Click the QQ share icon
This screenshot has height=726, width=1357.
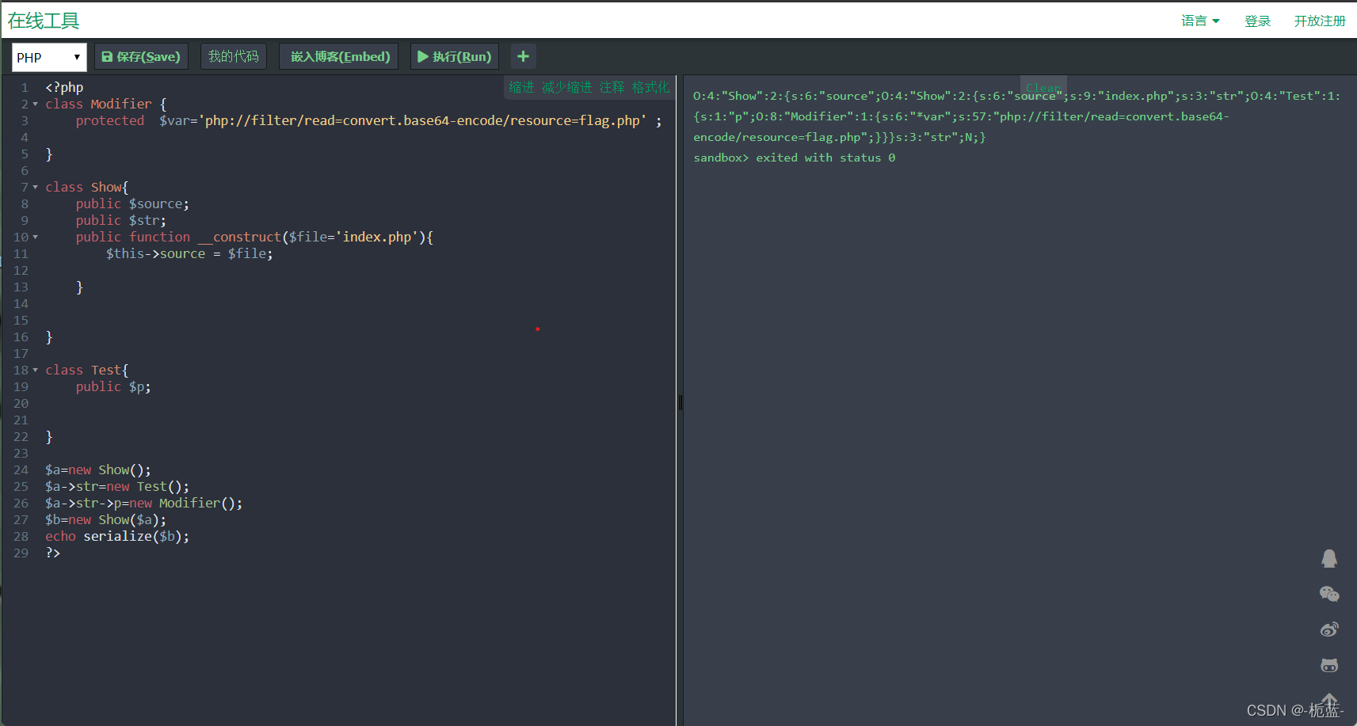(x=1329, y=559)
